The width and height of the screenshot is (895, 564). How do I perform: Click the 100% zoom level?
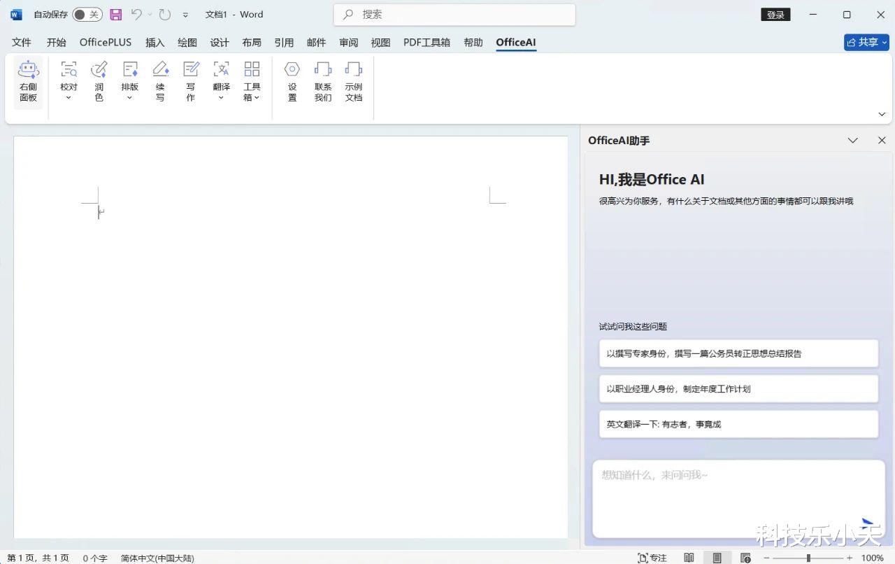pyautogui.click(x=872, y=558)
